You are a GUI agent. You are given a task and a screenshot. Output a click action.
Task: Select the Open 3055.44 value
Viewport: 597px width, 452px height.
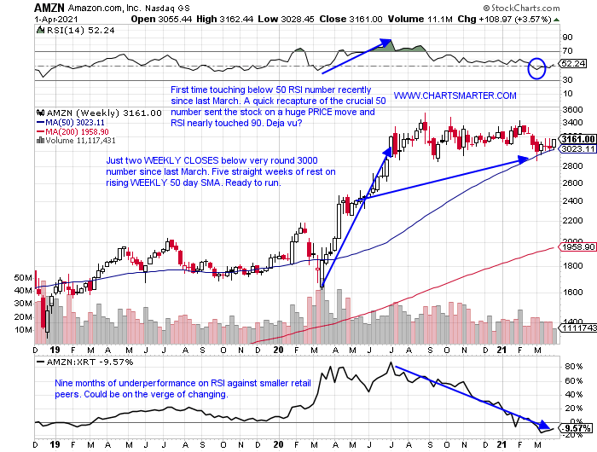161,19
